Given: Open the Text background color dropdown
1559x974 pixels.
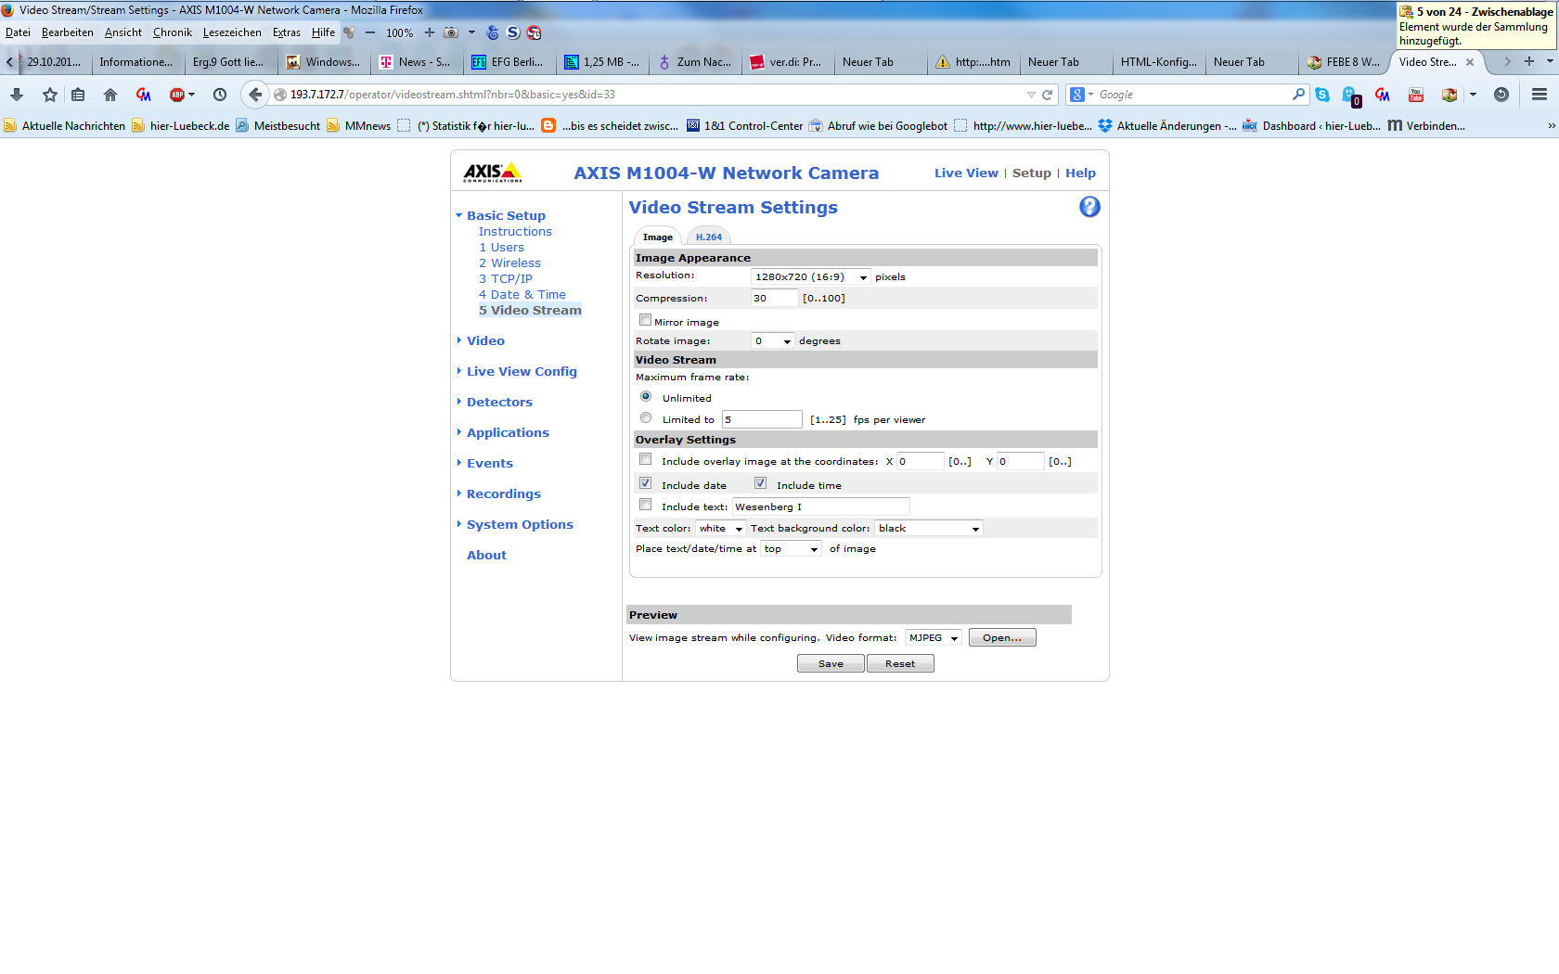Looking at the screenshot, I should coord(928,528).
